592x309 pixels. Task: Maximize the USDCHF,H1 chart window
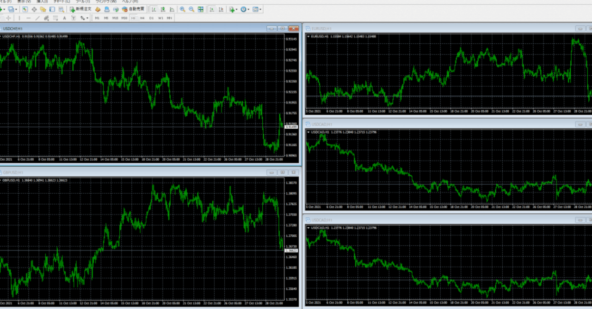(x=282, y=29)
